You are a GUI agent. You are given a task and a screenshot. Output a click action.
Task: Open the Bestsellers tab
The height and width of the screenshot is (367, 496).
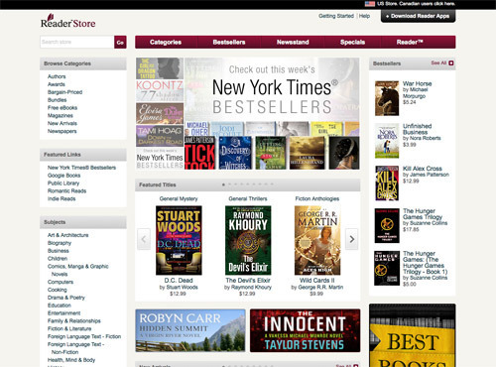(229, 42)
